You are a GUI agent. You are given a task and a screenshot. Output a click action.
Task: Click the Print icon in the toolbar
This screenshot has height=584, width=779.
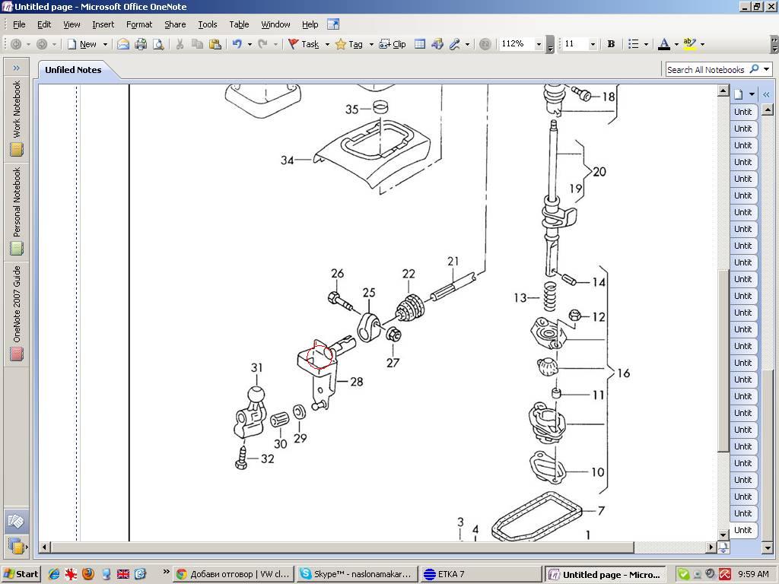[141, 44]
